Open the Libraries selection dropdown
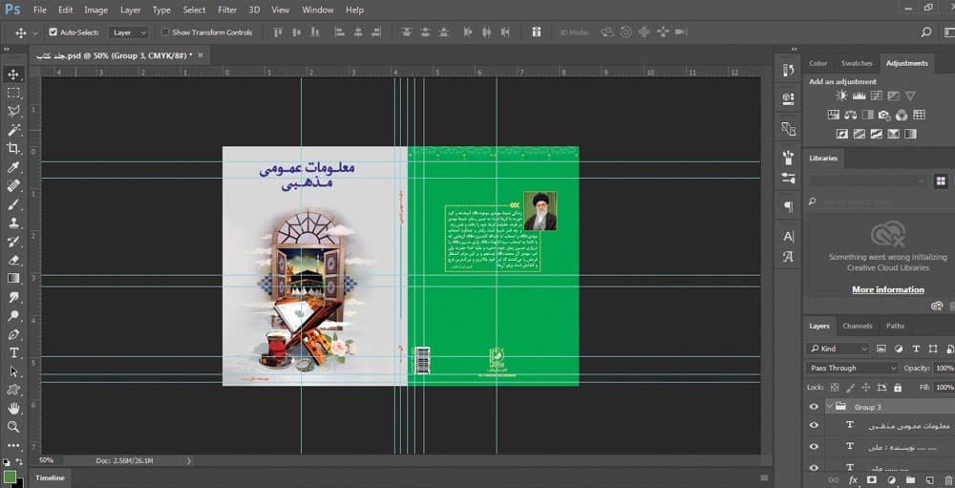 (868, 180)
